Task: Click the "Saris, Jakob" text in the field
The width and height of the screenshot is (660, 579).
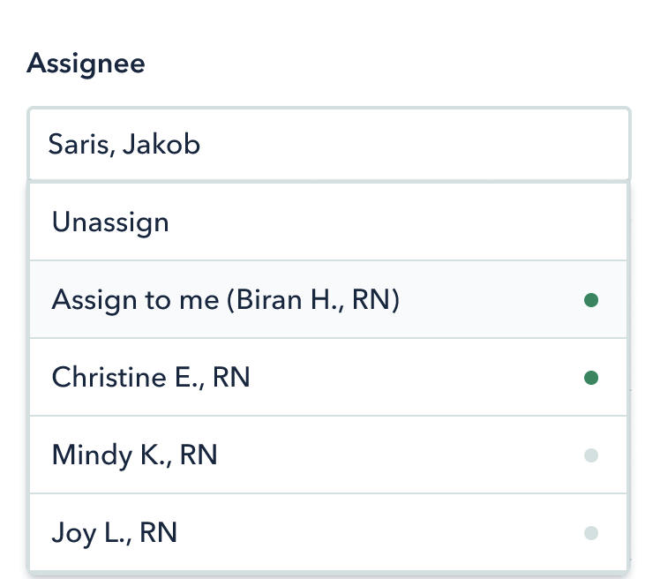Action: [124, 144]
